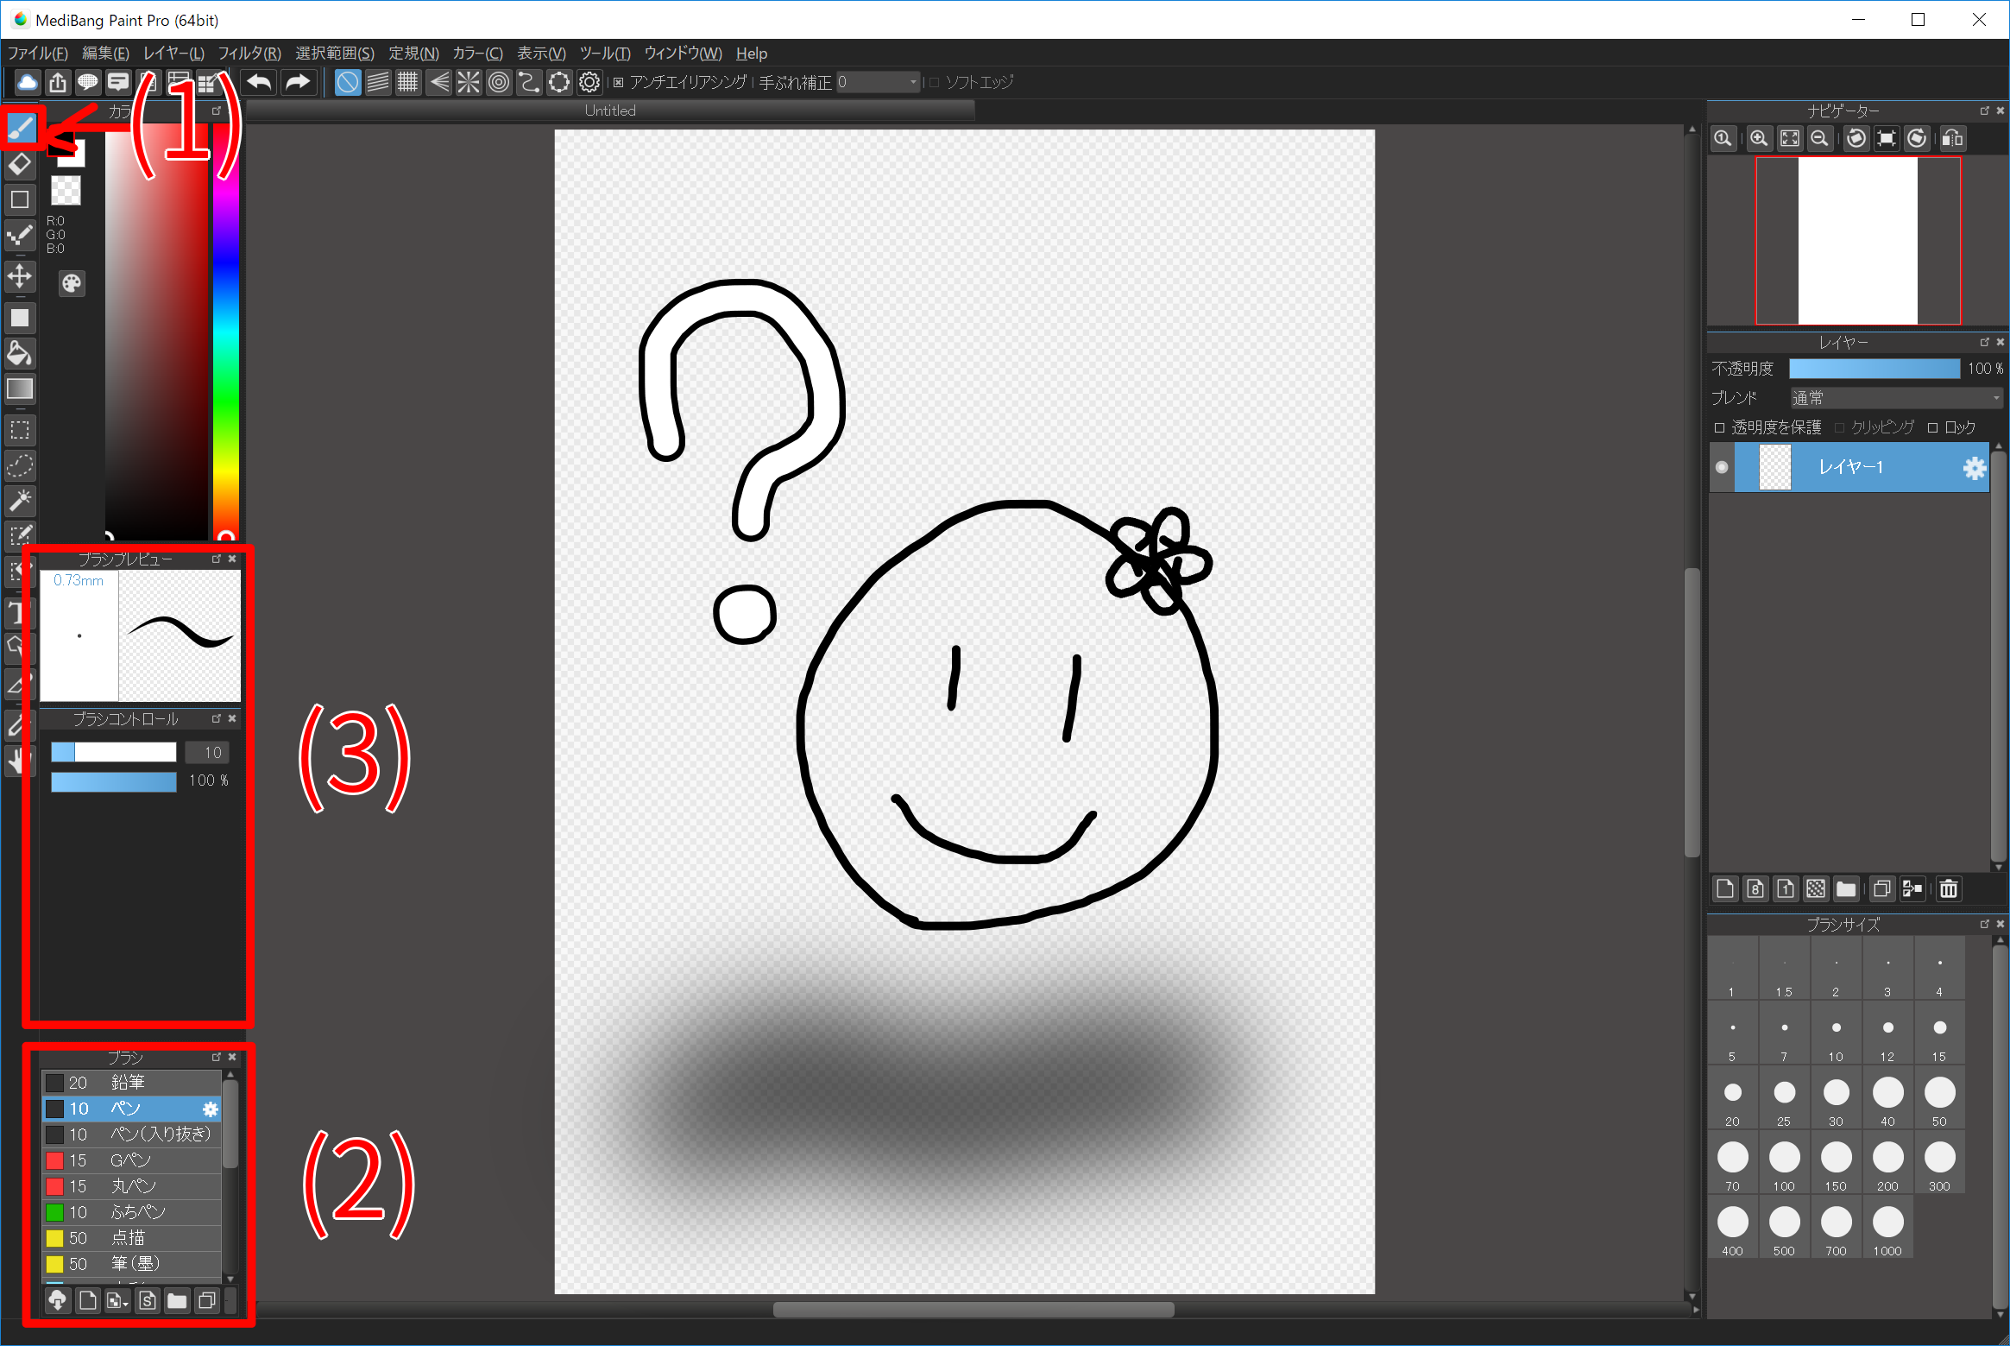
Task: Toggle lock on レイヤー1
Action: 1935,425
